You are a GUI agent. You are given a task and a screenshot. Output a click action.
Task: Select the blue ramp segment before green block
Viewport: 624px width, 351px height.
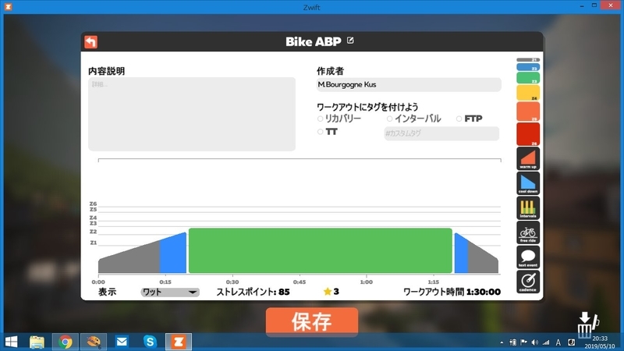coord(173,255)
